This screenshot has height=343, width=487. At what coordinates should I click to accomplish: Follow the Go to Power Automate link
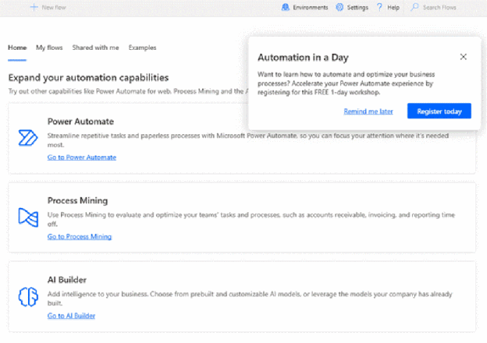(x=82, y=157)
